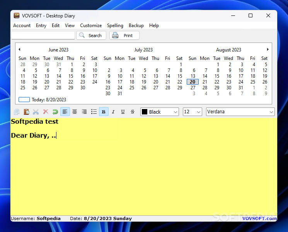
Task: Select August 1 in the calendar
Action: pos(218,65)
